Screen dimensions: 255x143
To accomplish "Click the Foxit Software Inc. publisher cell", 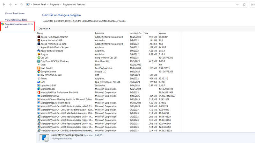I will [x=104, y=68].
